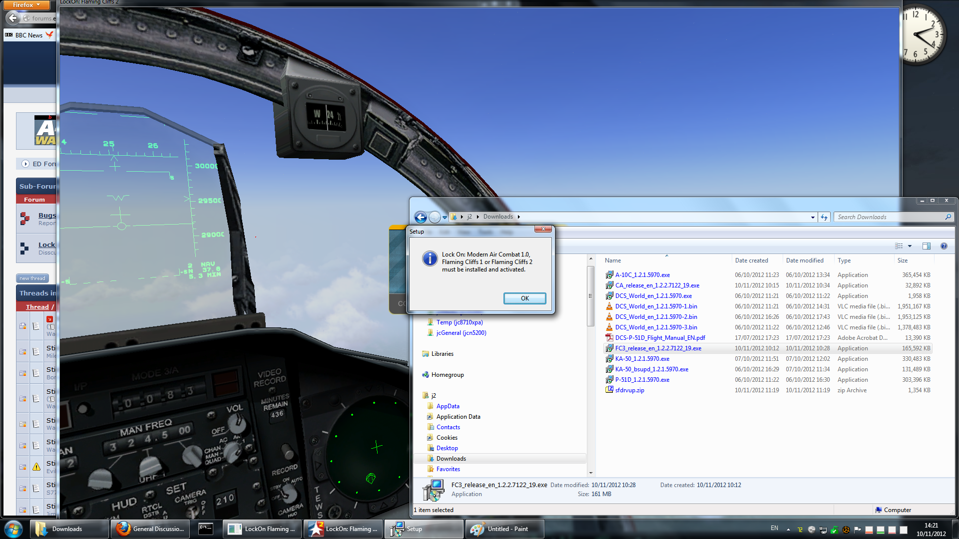The width and height of the screenshot is (959, 539).
Task: Open command prompt taskbar icon
Action: [206, 529]
